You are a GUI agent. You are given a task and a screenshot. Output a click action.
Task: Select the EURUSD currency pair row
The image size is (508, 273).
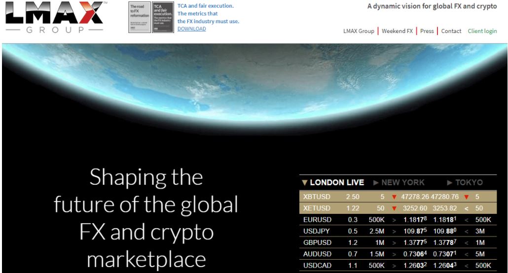click(318, 220)
